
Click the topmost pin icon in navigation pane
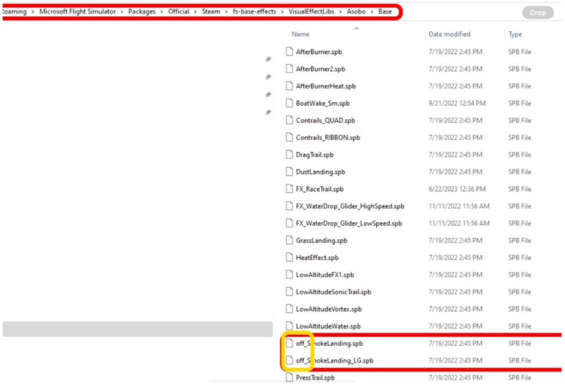click(268, 59)
